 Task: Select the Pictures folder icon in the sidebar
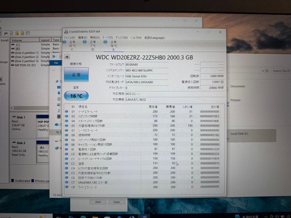[x=59, y=105]
